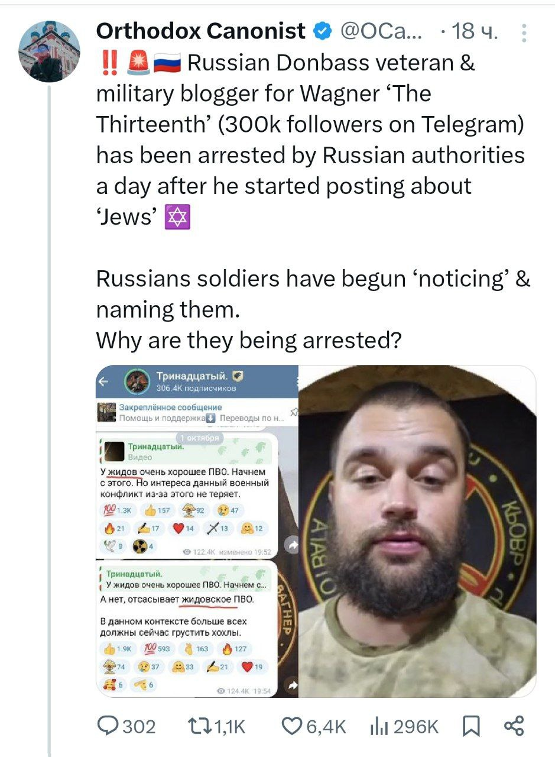This screenshot has width=555, height=757.
Task: Open the right-side video selfie image
Action: click(417, 531)
